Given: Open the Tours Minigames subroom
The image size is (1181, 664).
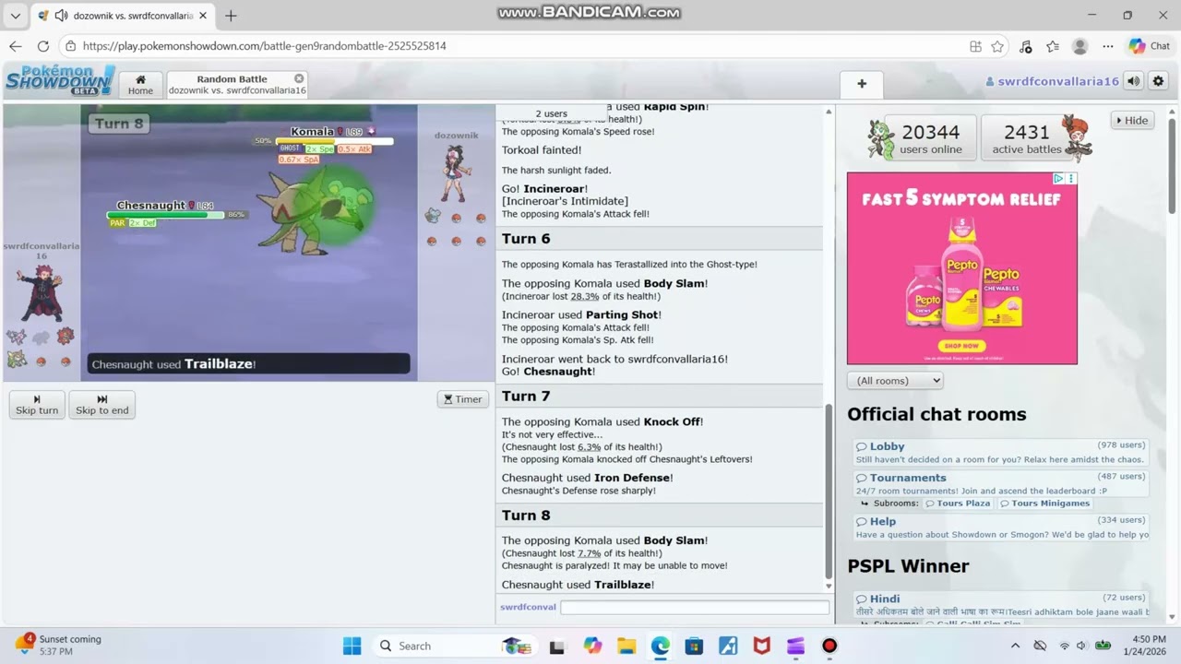Looking at the screenshot, I should (x=1044, y=504).
